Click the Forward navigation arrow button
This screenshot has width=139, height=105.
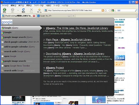[12, 10]
